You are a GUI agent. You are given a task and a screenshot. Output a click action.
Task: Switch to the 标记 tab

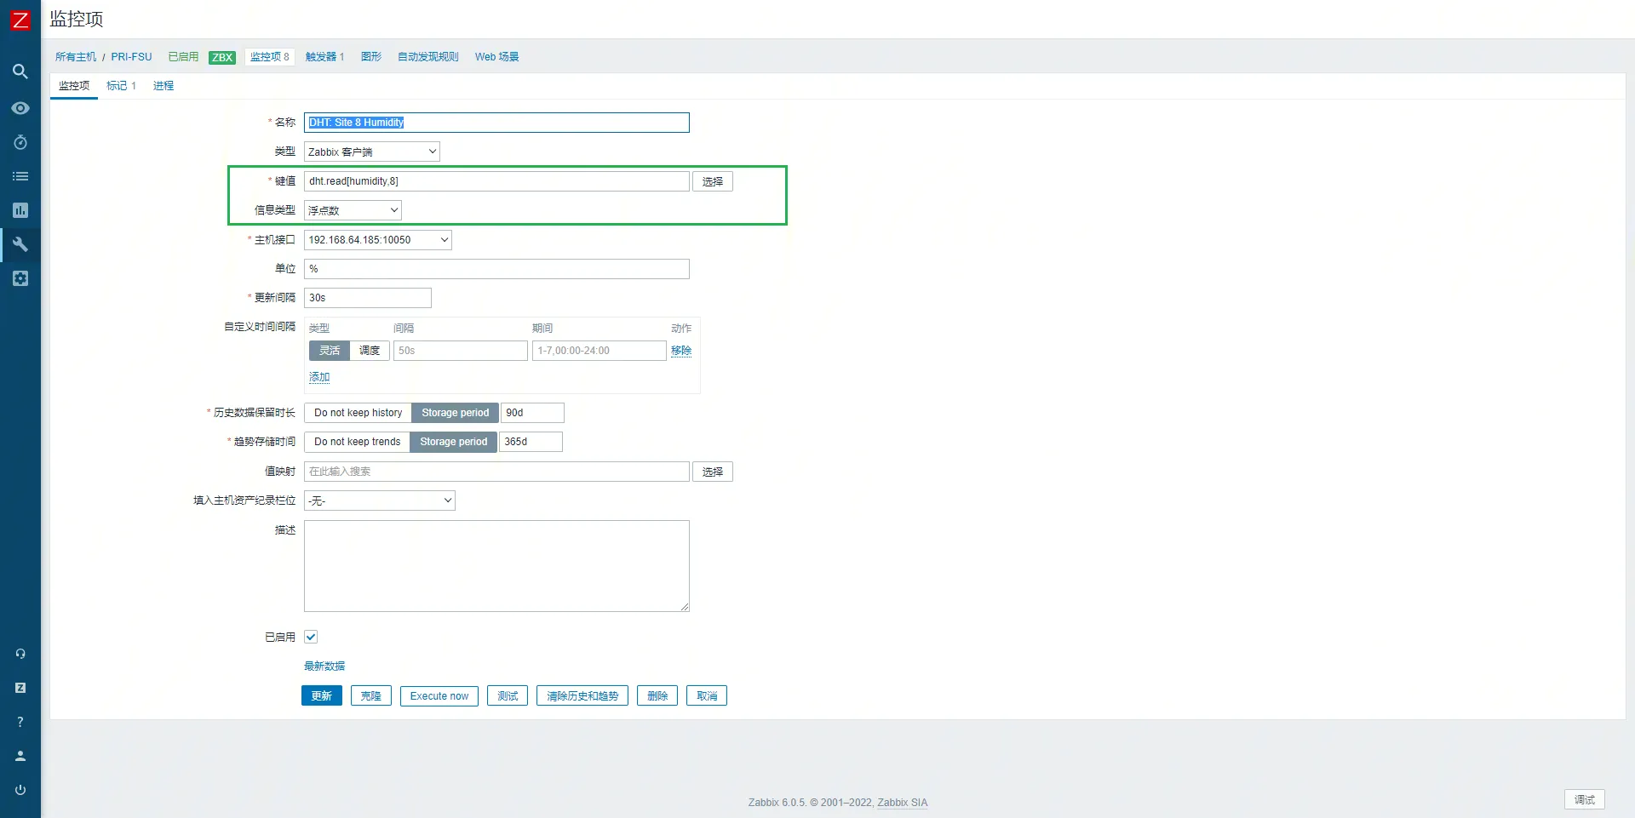[x=121, y=86]
